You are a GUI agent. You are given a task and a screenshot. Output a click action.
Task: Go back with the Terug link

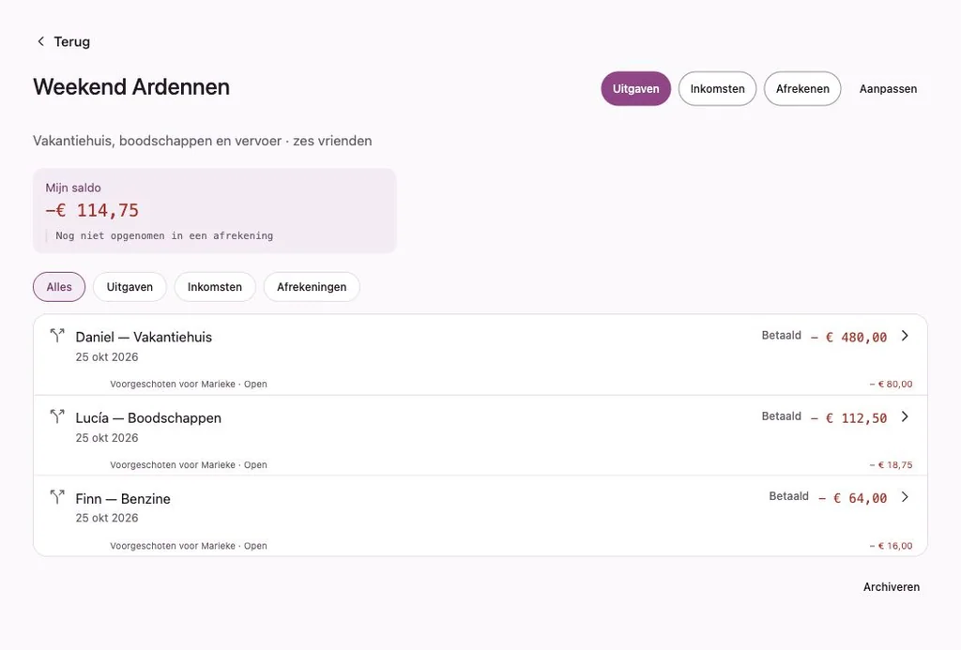coord(71,41)
